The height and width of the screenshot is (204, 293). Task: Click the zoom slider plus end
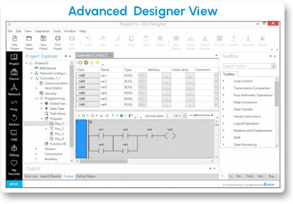(212, 115)
